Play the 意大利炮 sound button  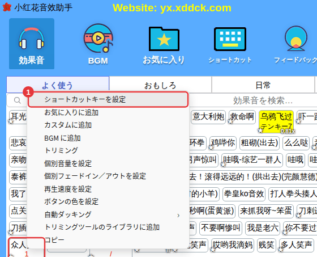click(x=208, y=117)
